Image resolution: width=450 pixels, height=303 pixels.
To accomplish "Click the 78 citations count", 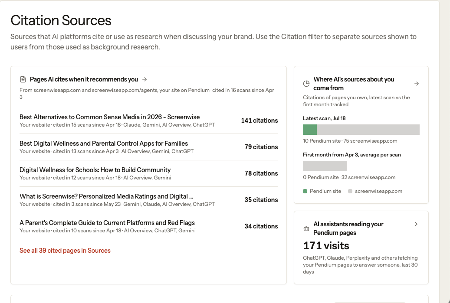I will [261, 173].
